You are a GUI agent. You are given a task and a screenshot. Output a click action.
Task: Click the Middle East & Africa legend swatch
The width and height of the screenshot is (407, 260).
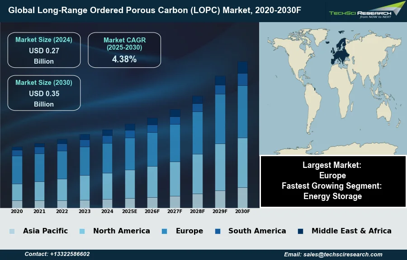pyautogui.click(x=301, y=231)
